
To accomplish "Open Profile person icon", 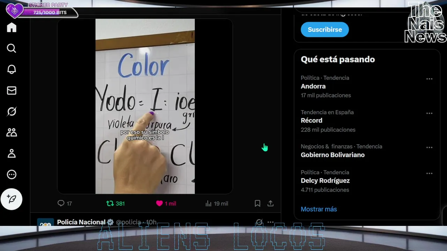I will [12, 153].
